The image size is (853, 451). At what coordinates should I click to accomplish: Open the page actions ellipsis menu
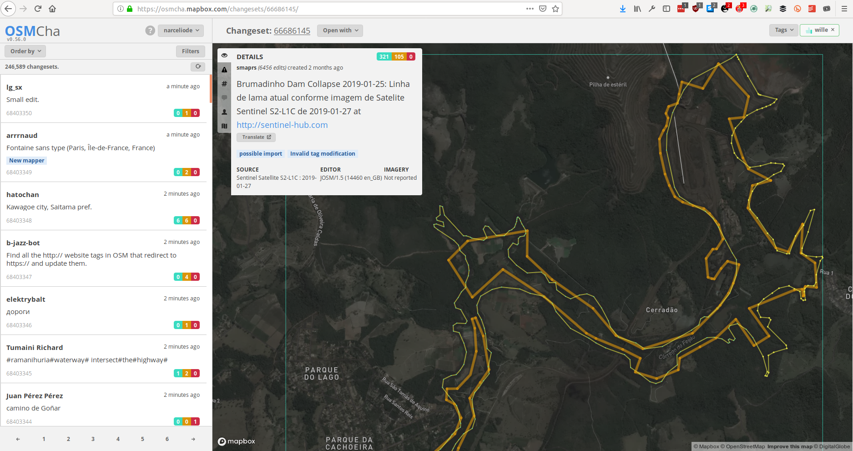click(530, 9)
